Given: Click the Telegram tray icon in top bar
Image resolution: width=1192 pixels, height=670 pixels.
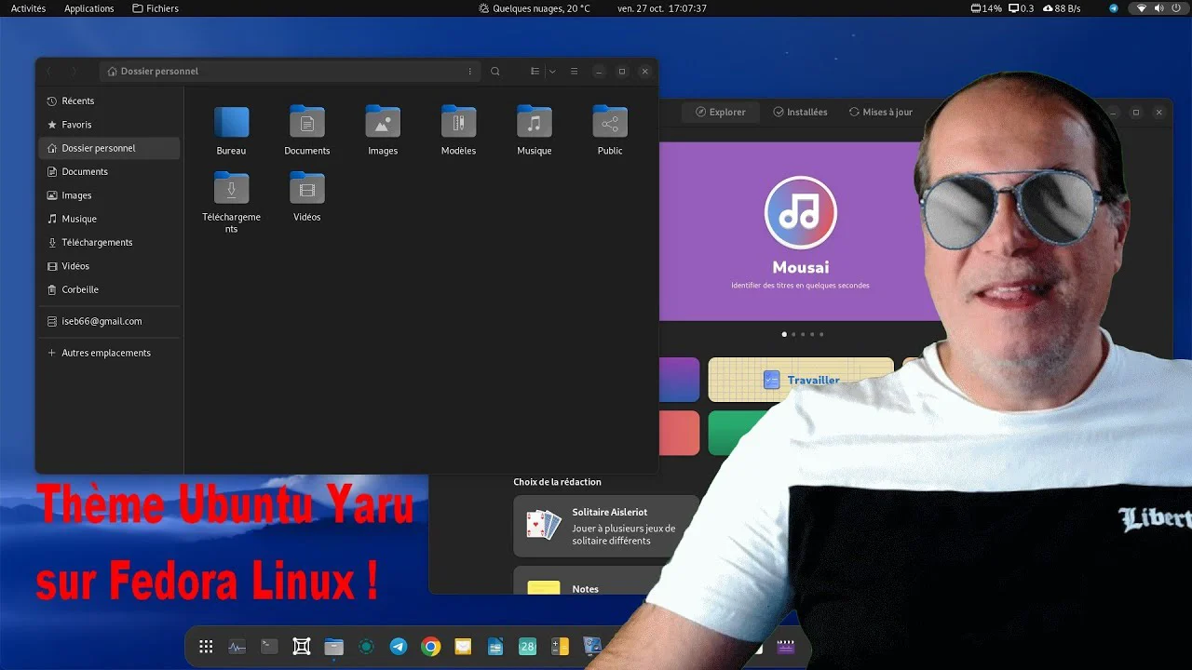Looking at the screenshot, I should (1114, 8).
